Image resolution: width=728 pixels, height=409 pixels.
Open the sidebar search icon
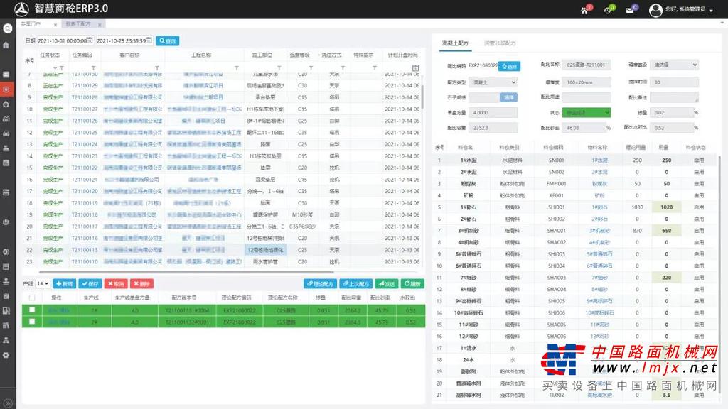point(7,28)
